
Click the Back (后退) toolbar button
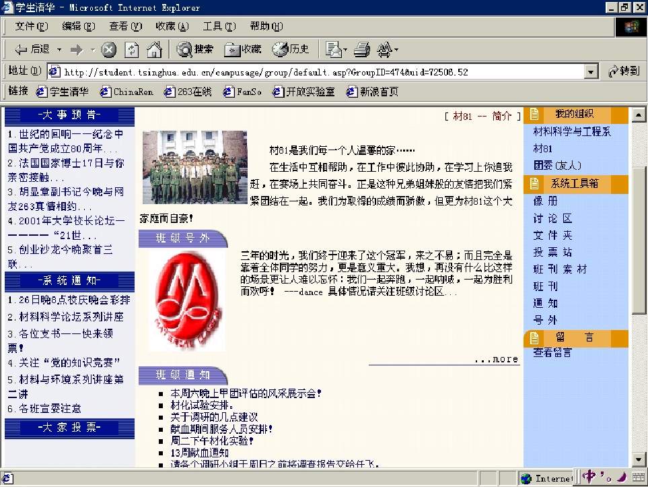[x=32, y=49]
